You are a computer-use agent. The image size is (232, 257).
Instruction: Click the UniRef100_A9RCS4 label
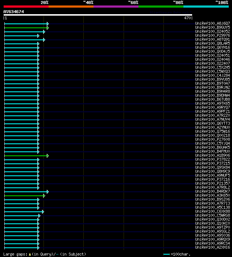click(x=212, y=243)
